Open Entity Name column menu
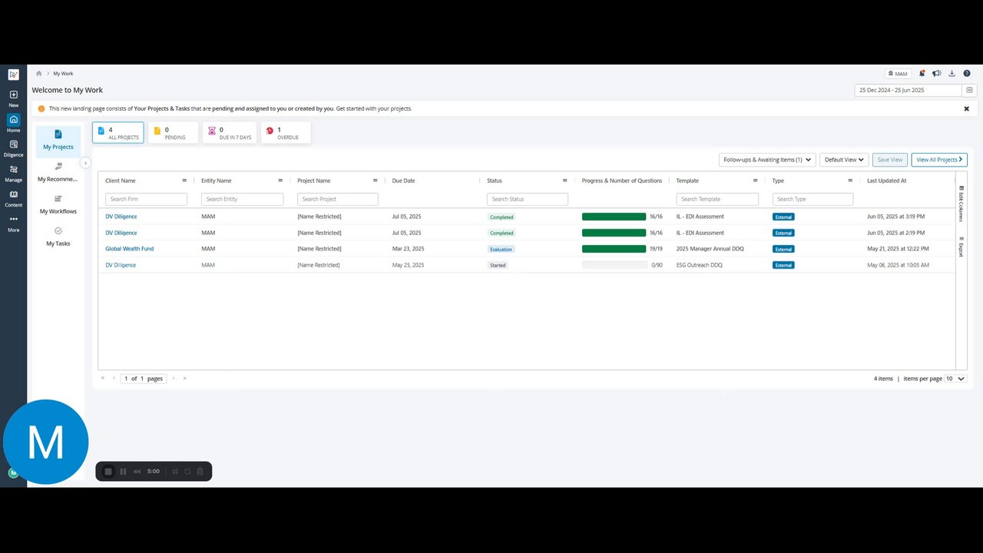 point(280,180)
